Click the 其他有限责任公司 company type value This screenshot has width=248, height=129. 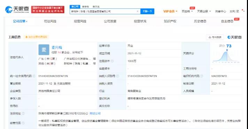(49, 91)
